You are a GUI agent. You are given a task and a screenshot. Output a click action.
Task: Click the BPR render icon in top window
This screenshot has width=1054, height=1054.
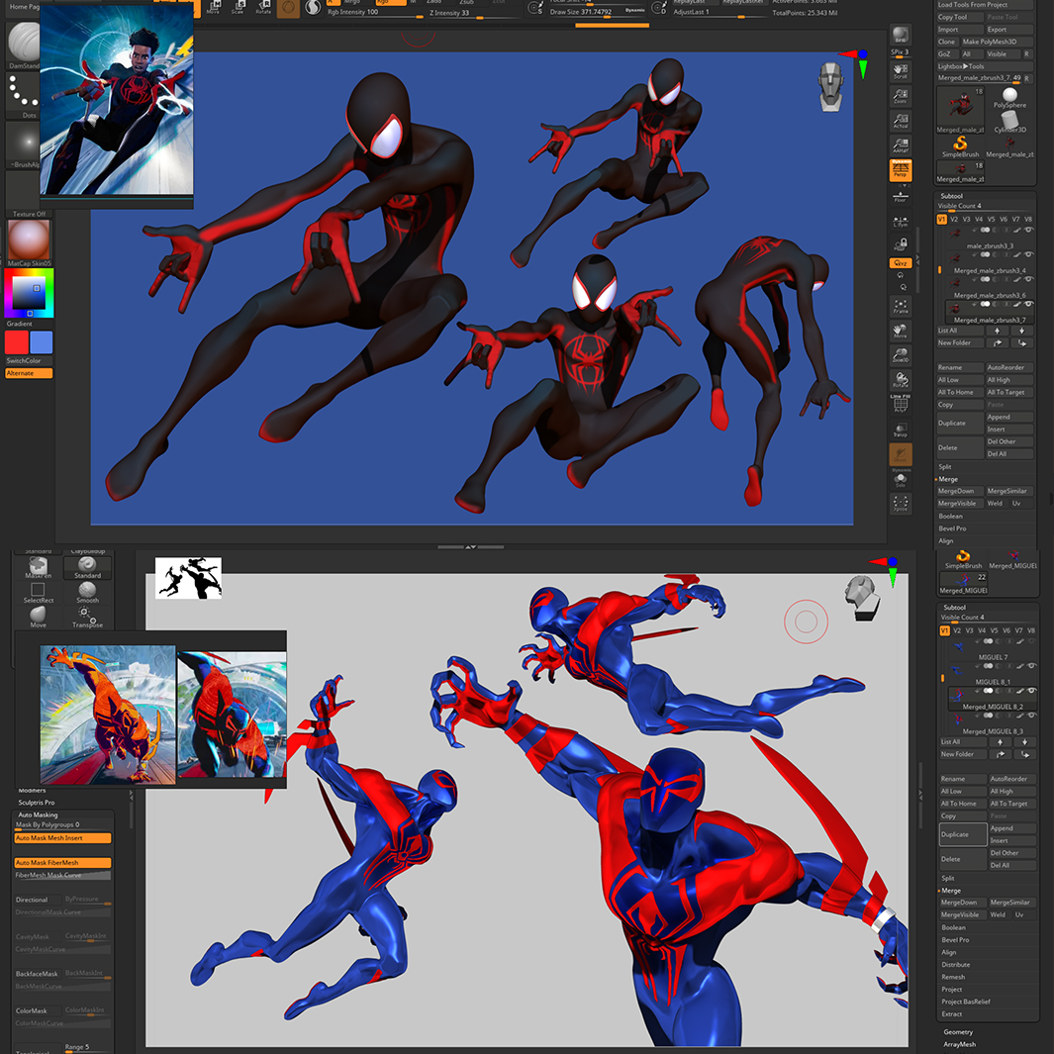tap(900, 35)
